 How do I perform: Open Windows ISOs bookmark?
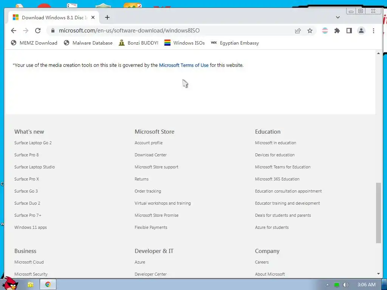point(184,43)
